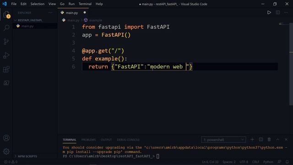293x165 pixels.
Task: Click the "FastAPI()" text on line 2
Action: 116,35
